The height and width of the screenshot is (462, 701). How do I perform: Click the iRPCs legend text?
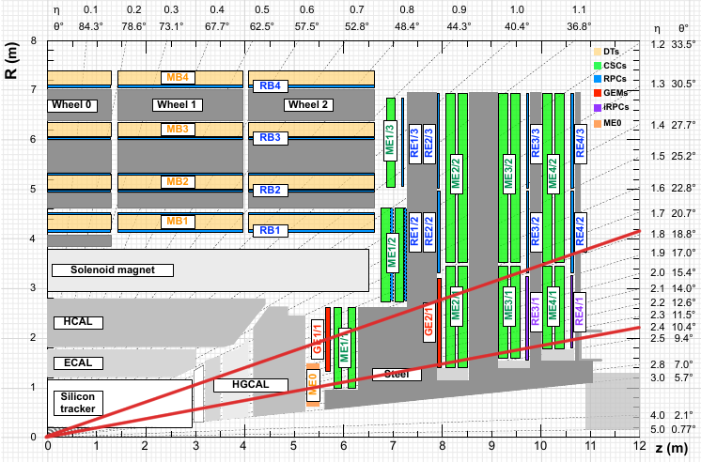click(616, 107)
